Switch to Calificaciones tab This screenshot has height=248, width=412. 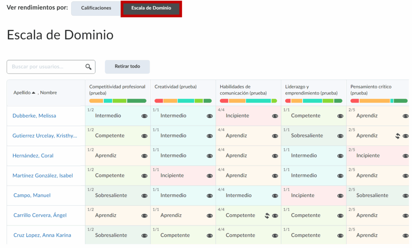[x=96, y=8]
